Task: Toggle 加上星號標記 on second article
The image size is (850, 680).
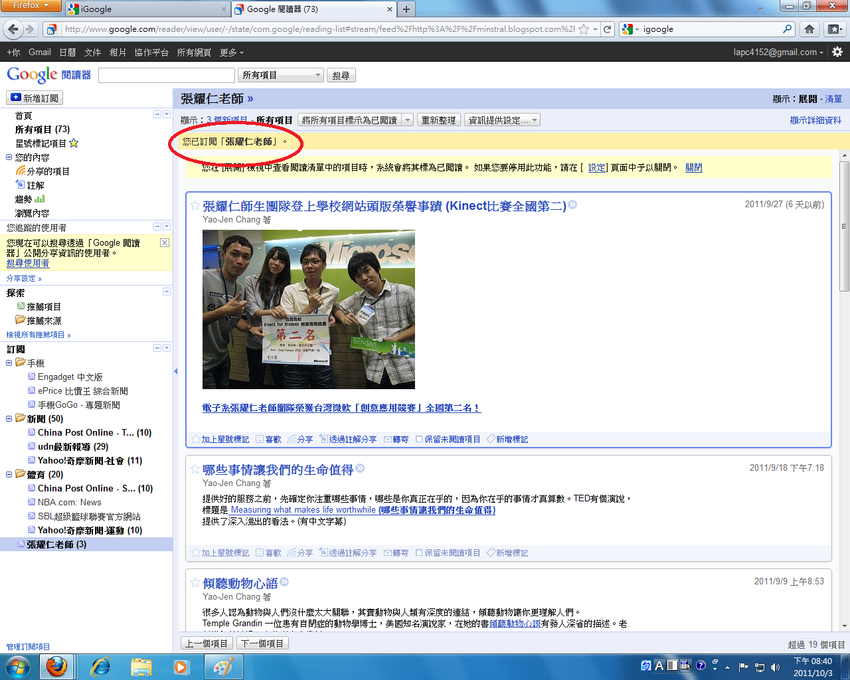Action: (x=220, y=553)
